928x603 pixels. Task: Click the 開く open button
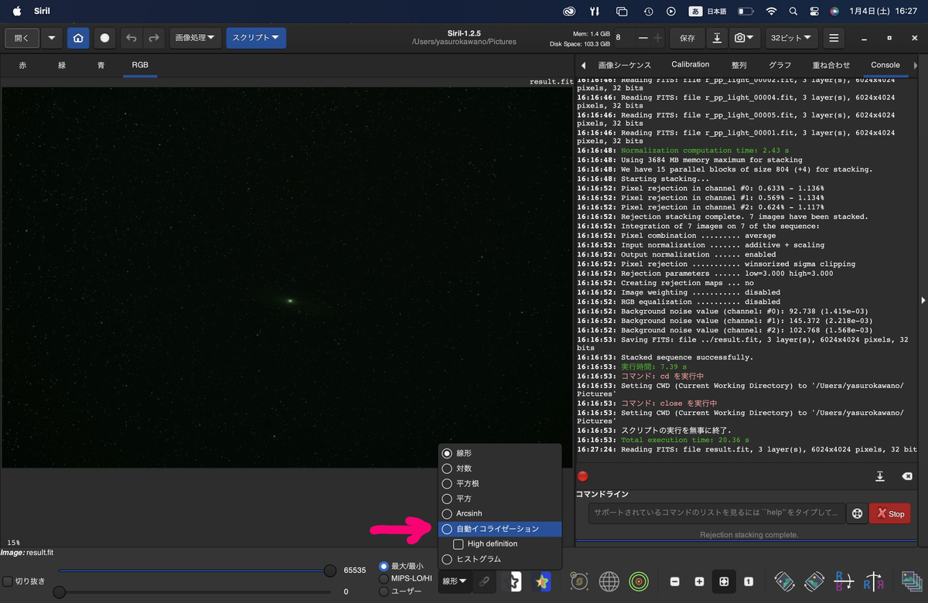pos(22,38)
